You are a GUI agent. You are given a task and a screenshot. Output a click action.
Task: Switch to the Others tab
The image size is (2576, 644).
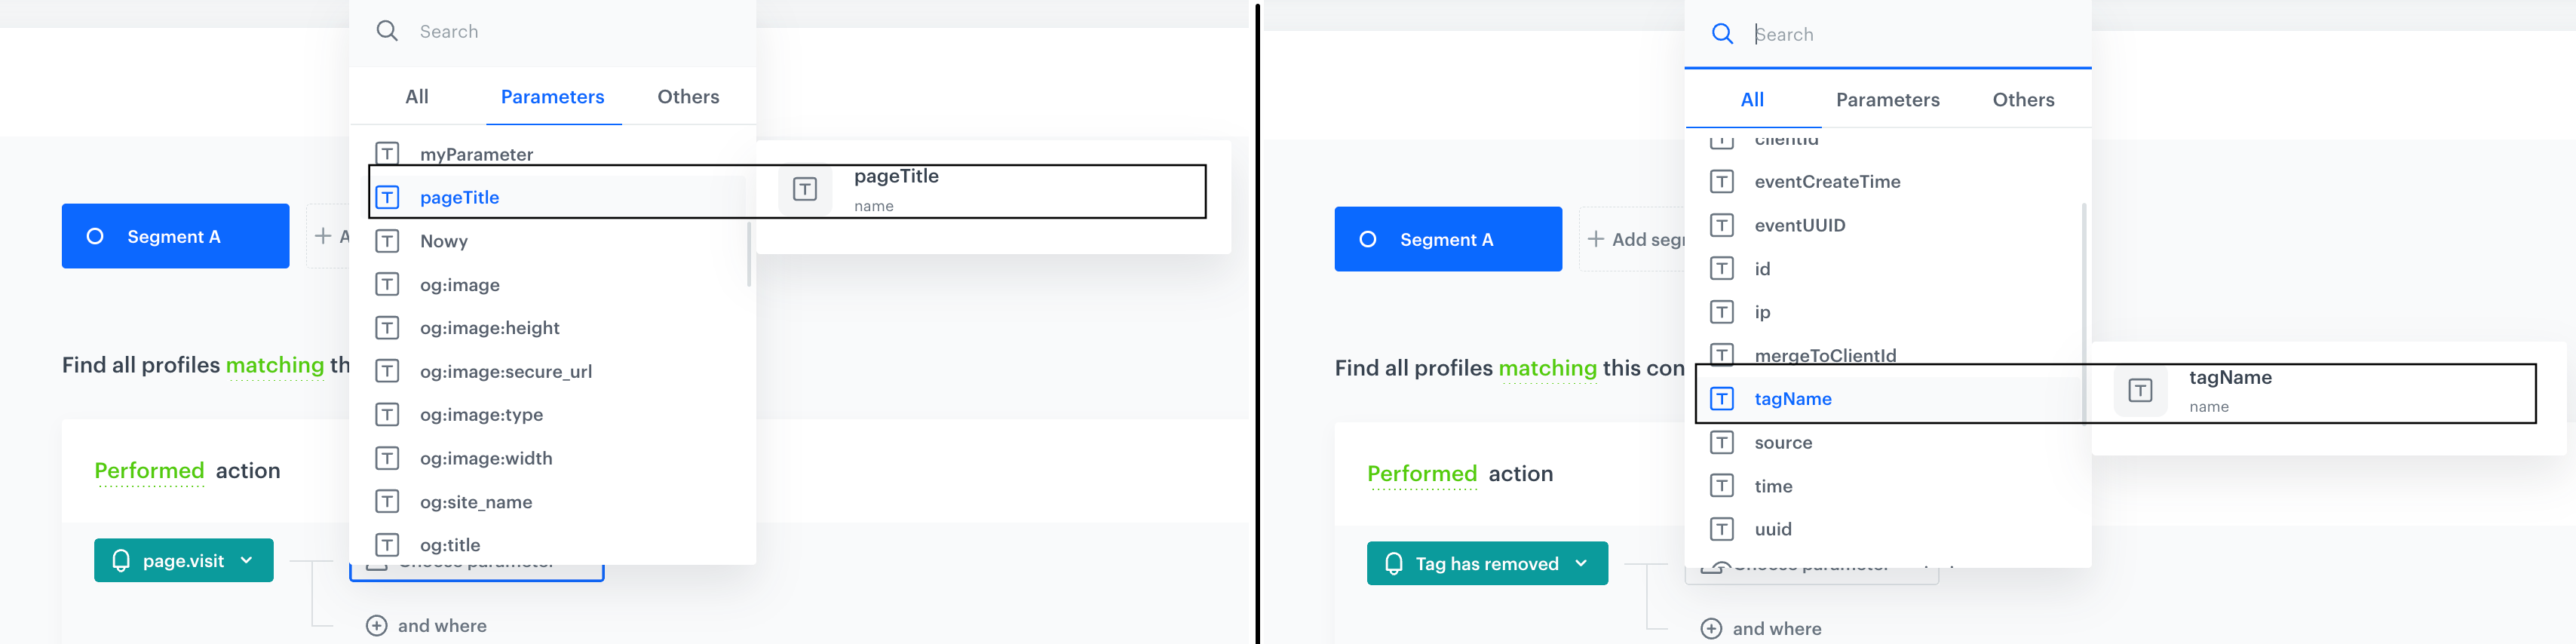point(688,96)
